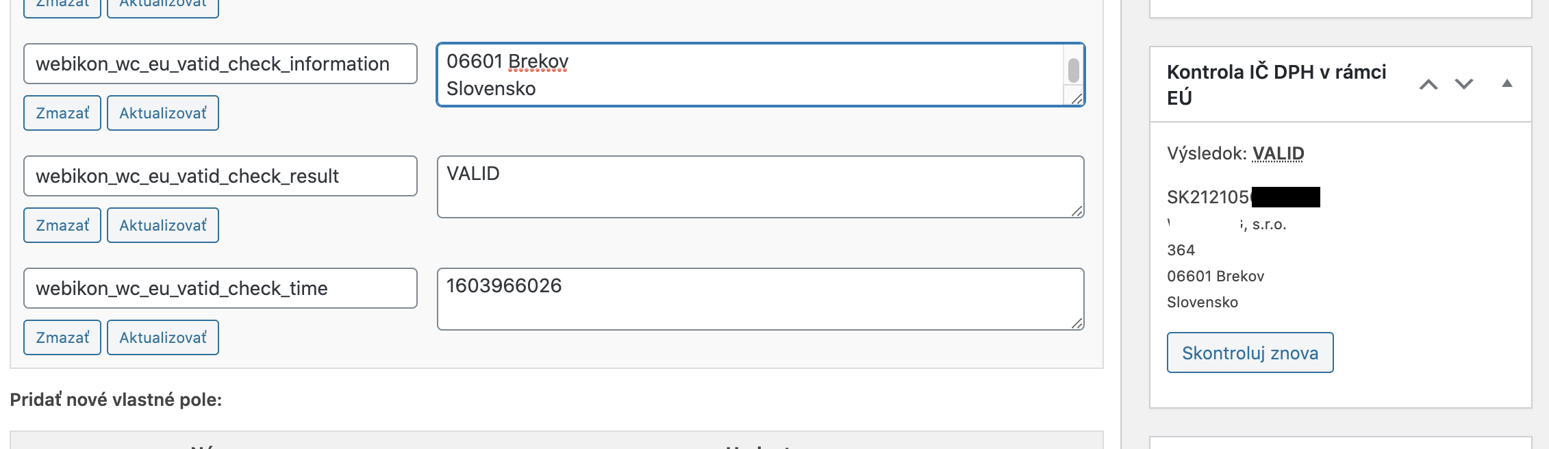Viewport: 1549px width, 449px height.
Task: Click the value textarea showing 1603966026
Action: click(760, 299)
